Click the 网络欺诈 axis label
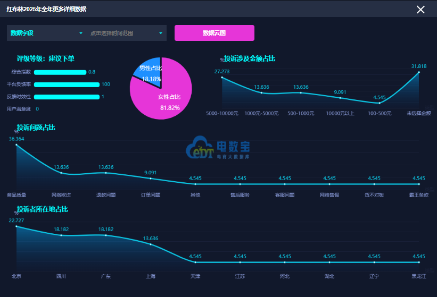The width and height of the screenshot is (437, 297). 61,195
